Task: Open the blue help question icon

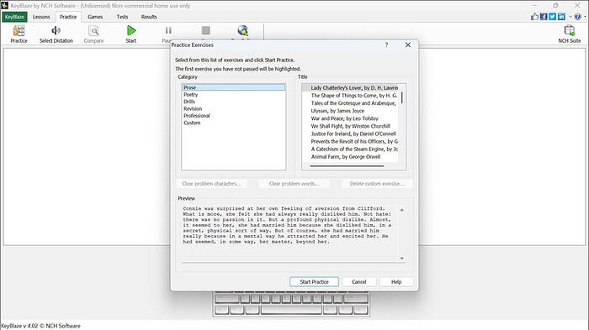Action: (x=578, y=17)
